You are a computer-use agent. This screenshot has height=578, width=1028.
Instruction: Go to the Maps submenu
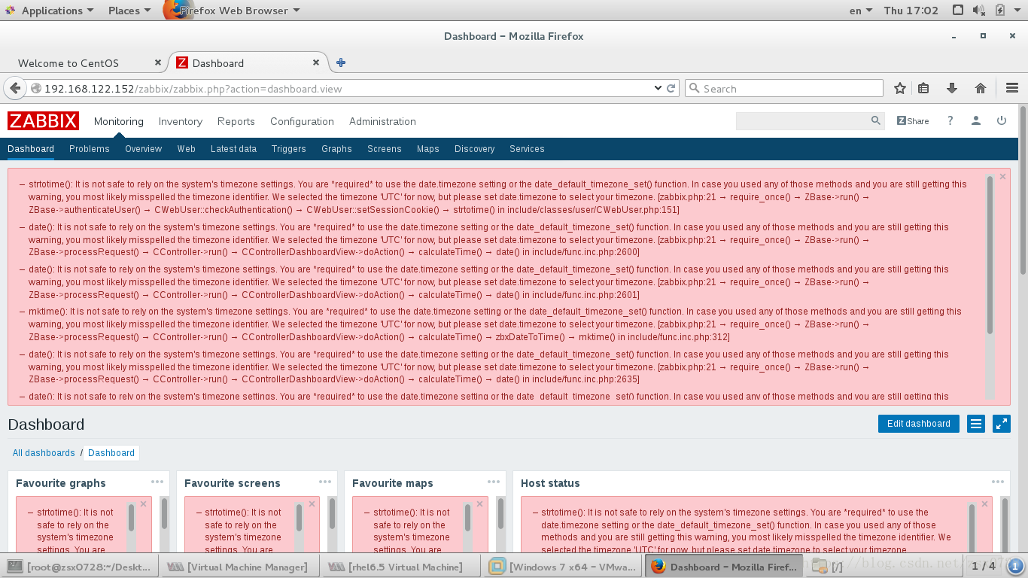428,149
